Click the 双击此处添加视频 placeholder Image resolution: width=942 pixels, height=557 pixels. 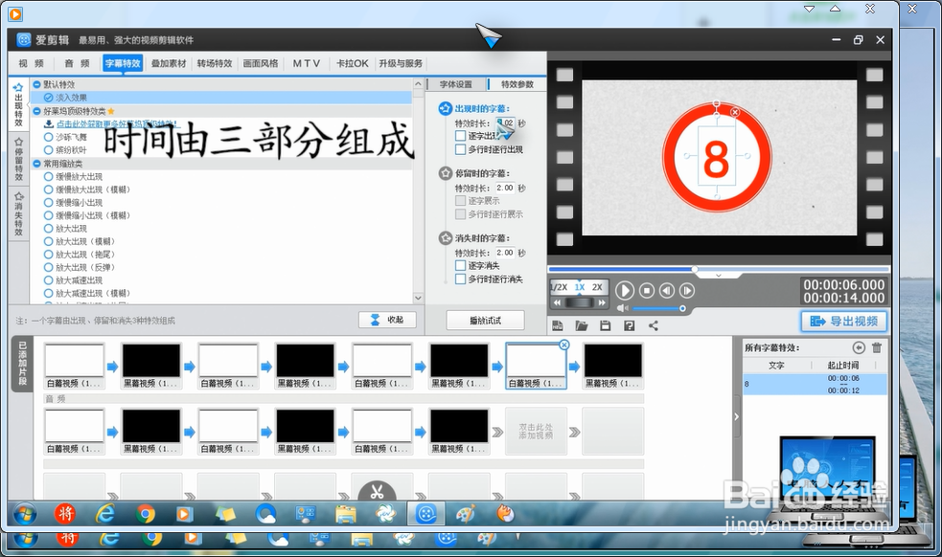point(536,431)
